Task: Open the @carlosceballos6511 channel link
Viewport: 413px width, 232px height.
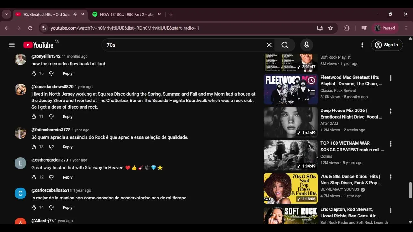Action: coord(52,190)
